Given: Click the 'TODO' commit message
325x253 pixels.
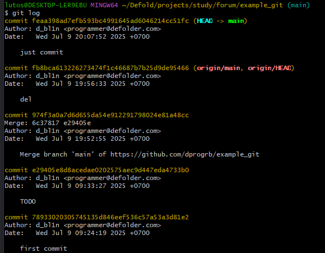Looking at the screenshot, I should click(x=28, y=201).
